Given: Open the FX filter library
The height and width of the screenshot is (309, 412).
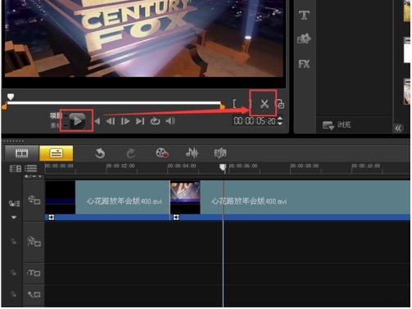Looking at the screenshot, I should (304, 64).
